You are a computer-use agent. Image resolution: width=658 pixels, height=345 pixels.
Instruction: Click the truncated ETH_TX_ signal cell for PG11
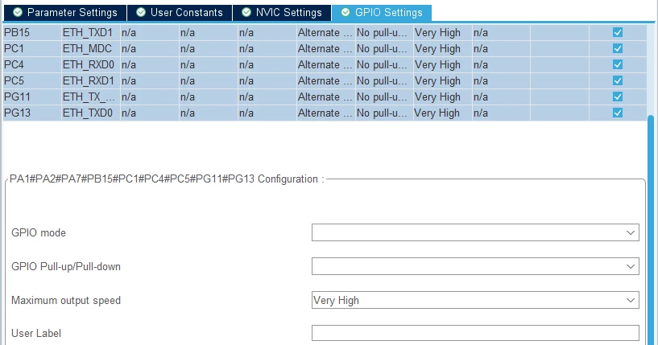pyautogui.click(x=91, y=97)
